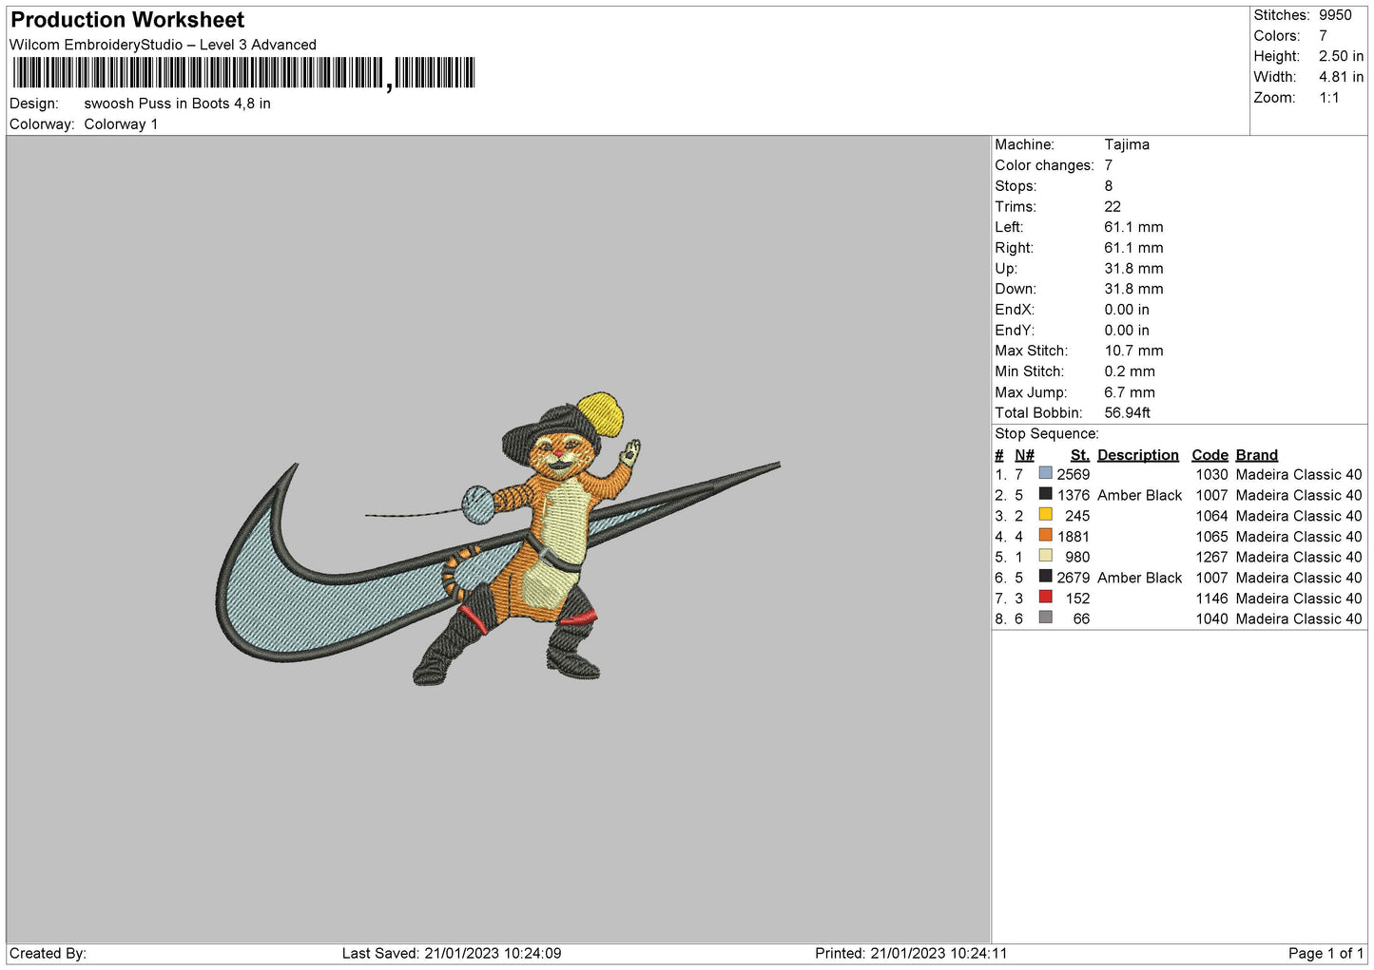
Task: Click the Zoom value 1:1
Action: click(1328, 98)
